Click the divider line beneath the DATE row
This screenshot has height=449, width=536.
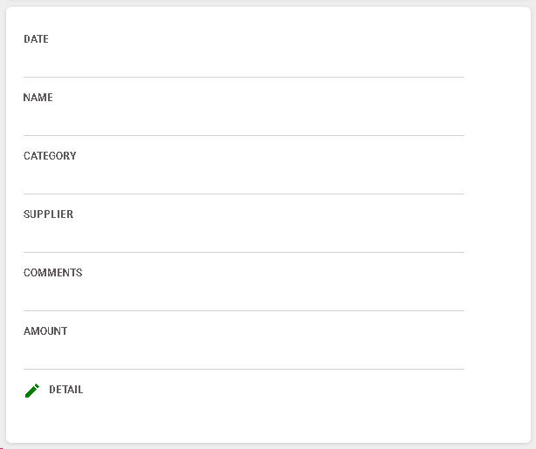(244, 78)
